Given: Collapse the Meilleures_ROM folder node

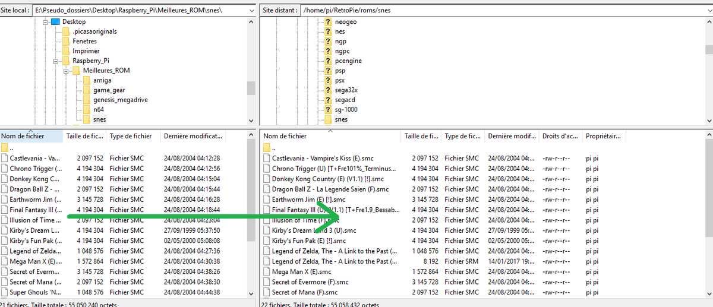Looking at the screenshot, I should click(x=66, y=71).
